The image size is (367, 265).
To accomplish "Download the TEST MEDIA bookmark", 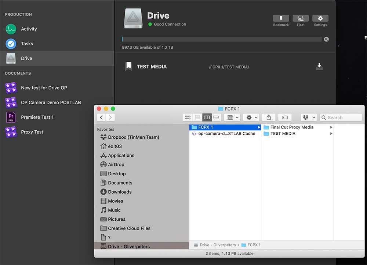I will pyautogui.click(x=319, y=67).
